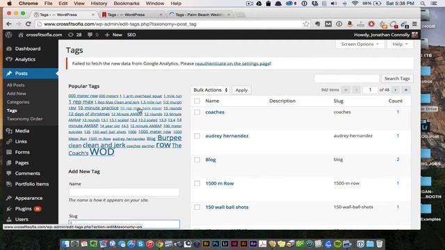Open Bookmarks menu in menu bar
Viewport: 445px width, 250px height.
pyautogui.click(x=127, y=3)
